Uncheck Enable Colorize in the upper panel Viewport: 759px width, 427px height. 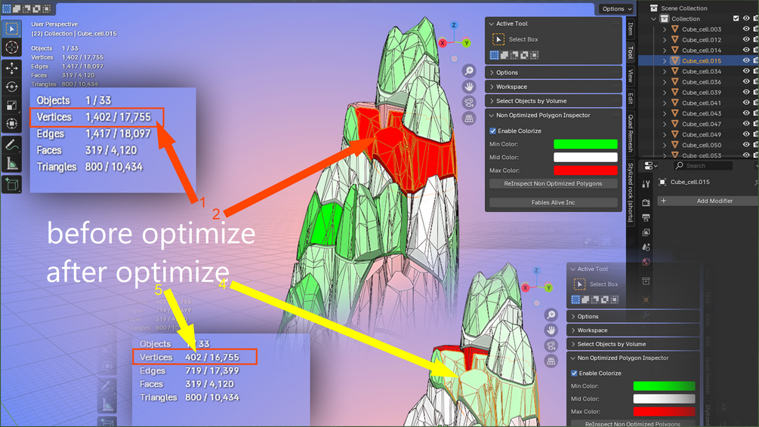492,131
